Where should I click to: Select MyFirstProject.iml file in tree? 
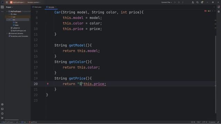point(18,31)
